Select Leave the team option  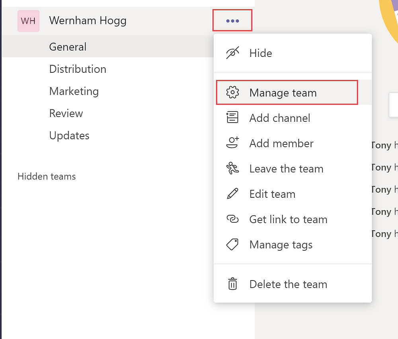293,168
